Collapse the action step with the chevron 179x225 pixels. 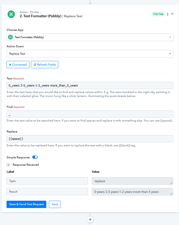(172, 14)
